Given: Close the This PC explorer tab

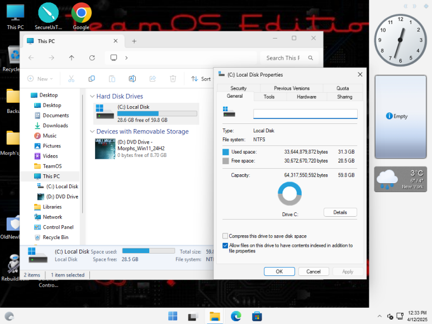Looking at the screenshot, I should [x=116, y=41].
